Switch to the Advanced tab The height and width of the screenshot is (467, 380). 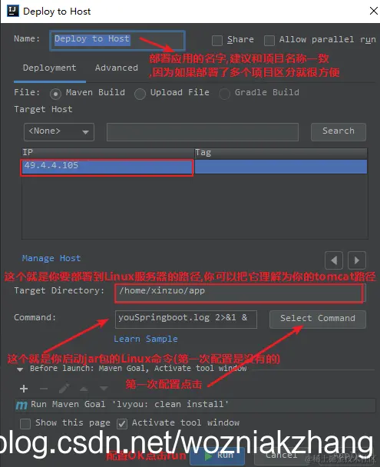point(117,68)
